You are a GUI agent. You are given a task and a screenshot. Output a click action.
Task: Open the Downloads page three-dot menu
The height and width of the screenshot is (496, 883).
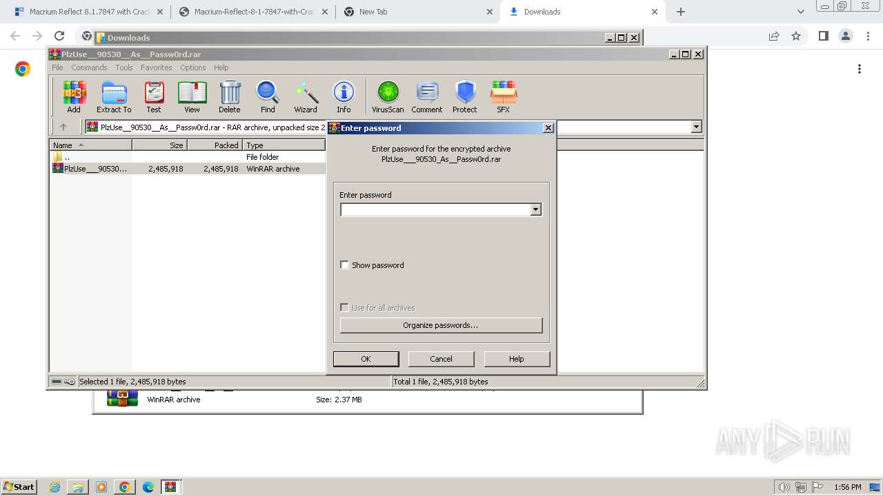(860, 69)
